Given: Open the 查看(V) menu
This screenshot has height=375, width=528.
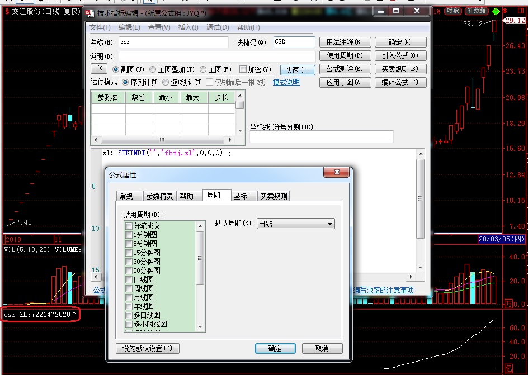Looking at the screenshot, I should [x=159, y=27].
